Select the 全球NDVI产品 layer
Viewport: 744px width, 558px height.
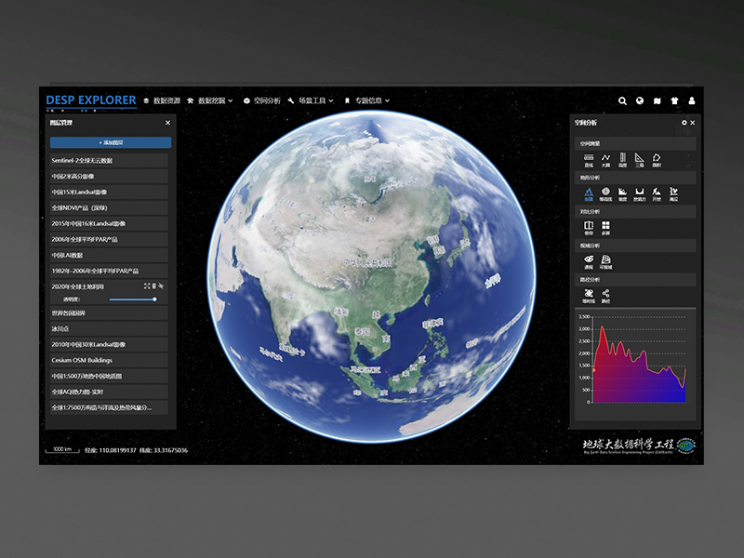point(109,207)
